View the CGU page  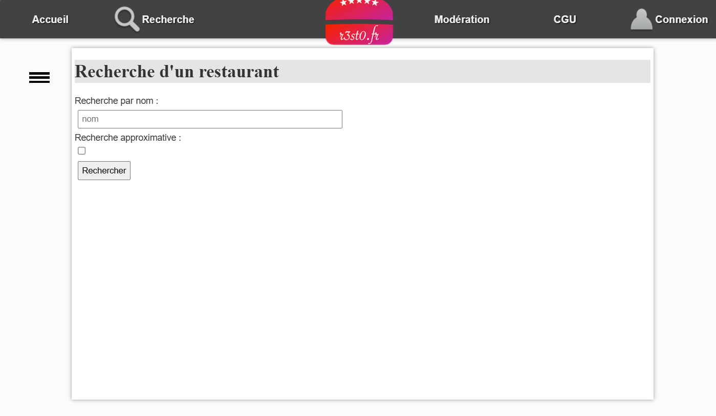(565, 19)
